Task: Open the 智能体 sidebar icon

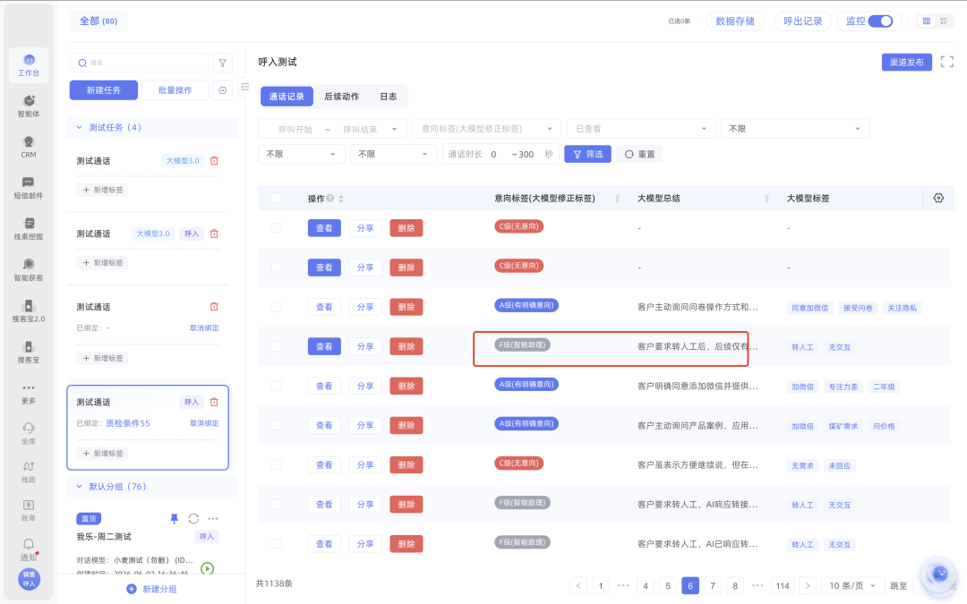Action: point(29,106)
